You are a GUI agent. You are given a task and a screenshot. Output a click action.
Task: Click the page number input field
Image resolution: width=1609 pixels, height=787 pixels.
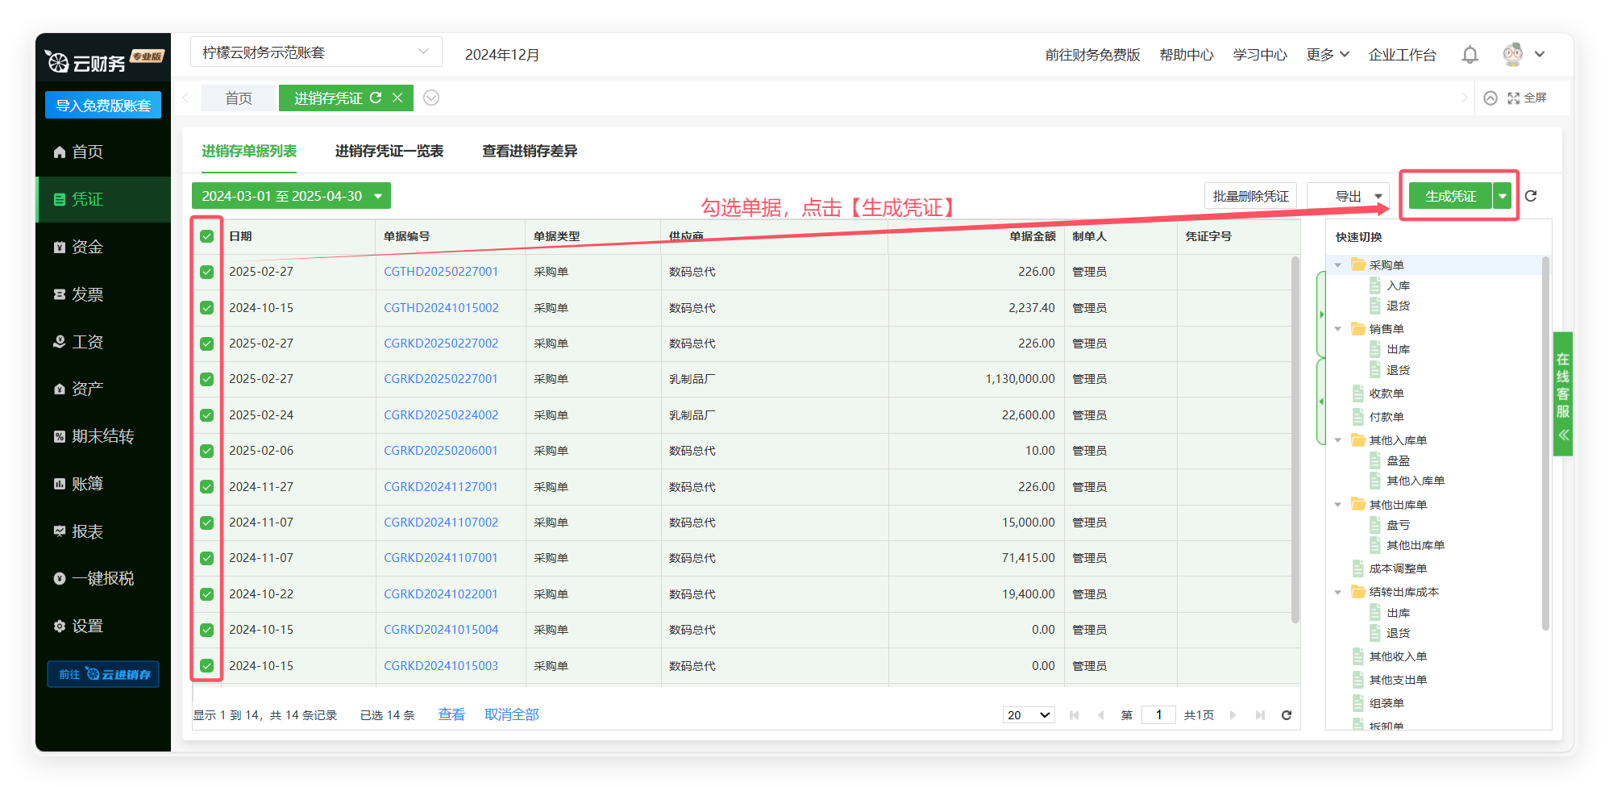[1158, 715]
